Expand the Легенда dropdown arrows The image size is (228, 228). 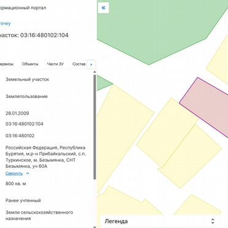(x=213, y=221)
